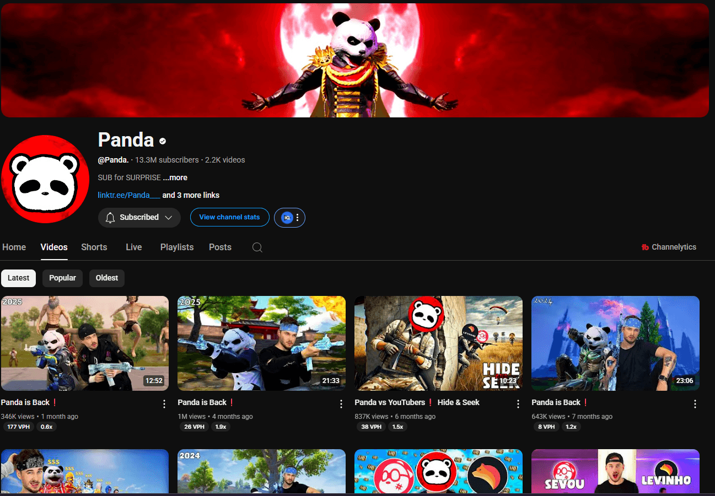Click the View channel stats button

(230, 217)
